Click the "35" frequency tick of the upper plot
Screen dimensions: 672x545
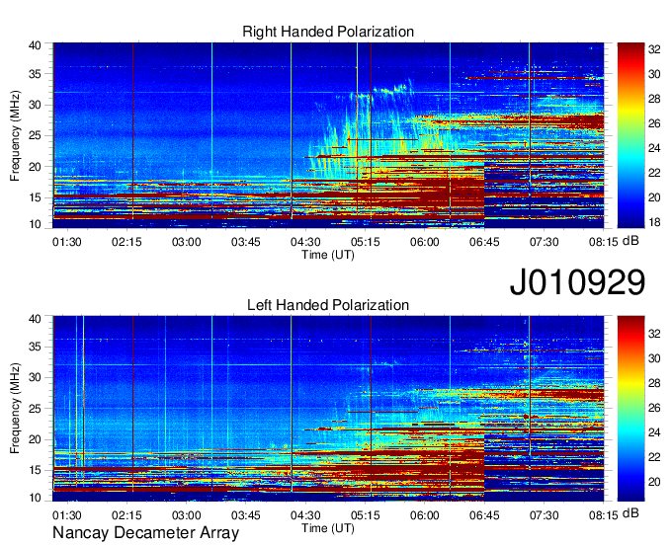35,74
